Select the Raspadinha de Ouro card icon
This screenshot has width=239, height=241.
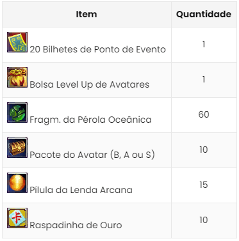(17, 218)
